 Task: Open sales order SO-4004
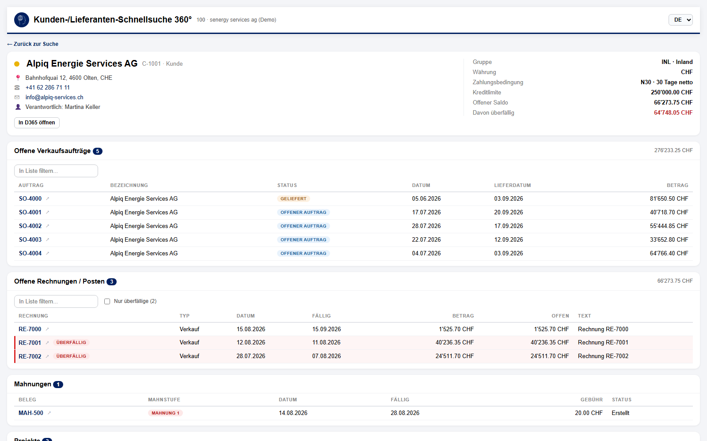30,254
